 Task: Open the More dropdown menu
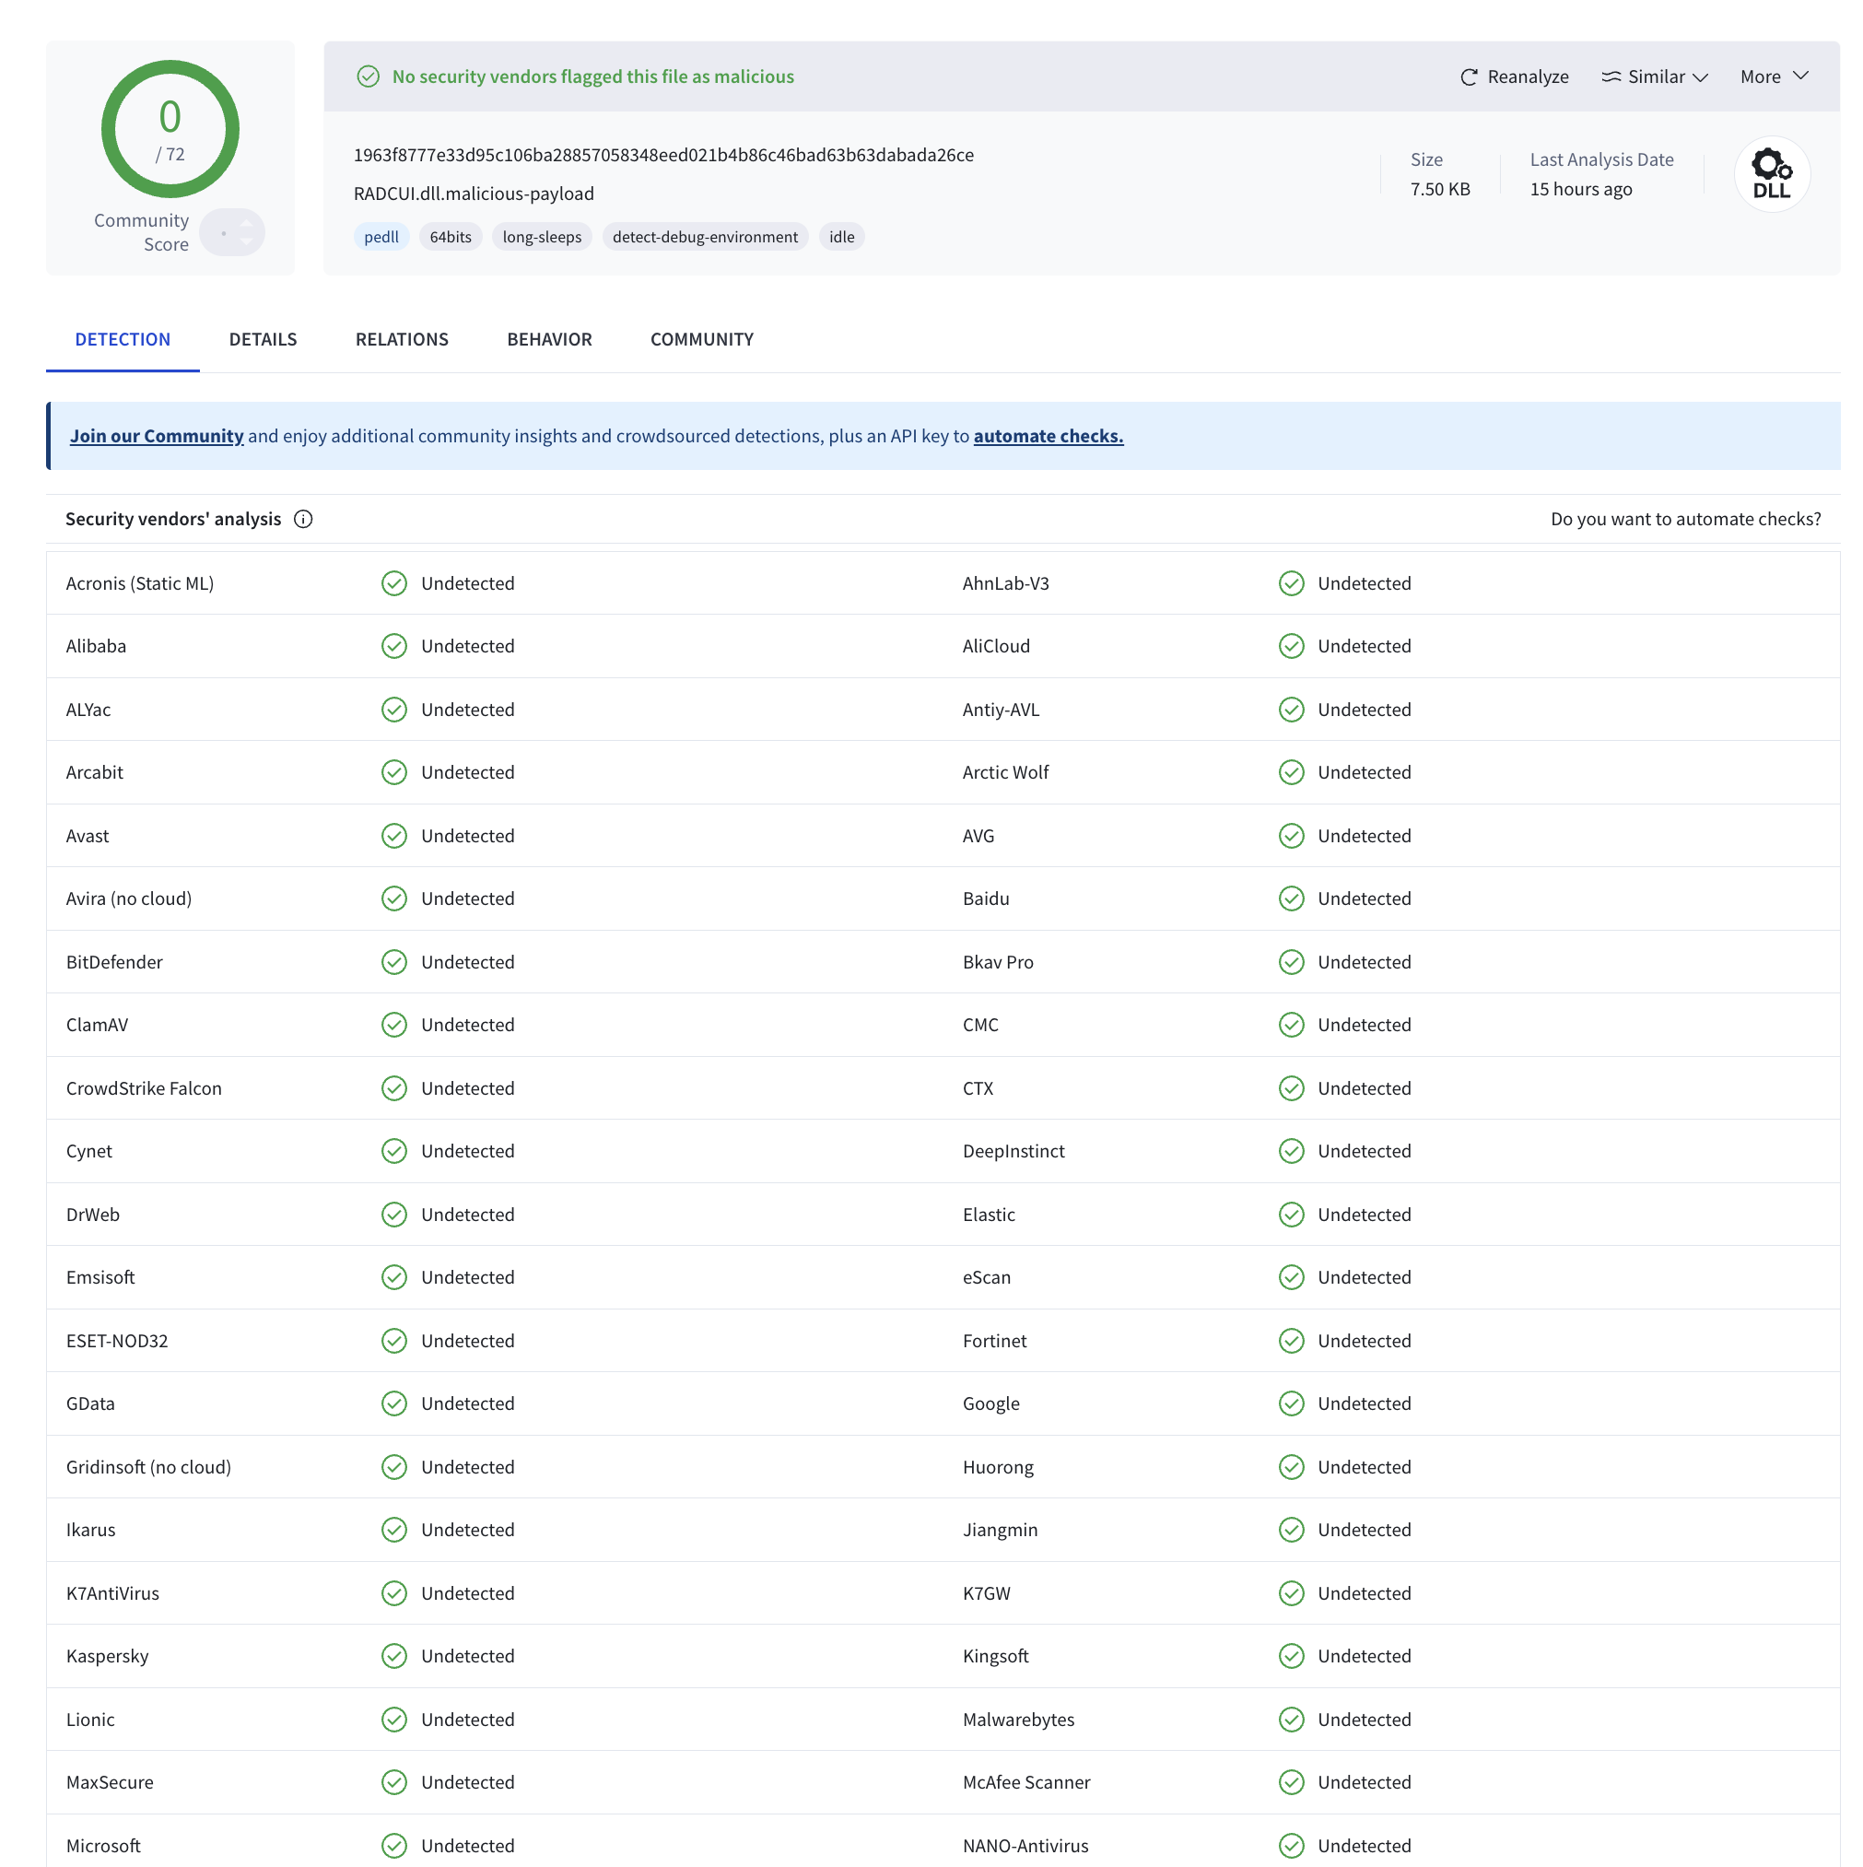click(1773, 76)
